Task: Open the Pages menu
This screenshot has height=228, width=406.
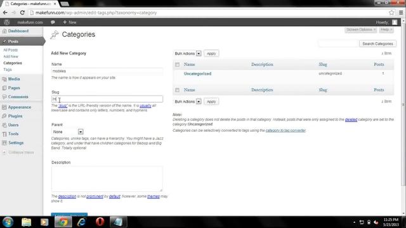Action: coord(14,88)
